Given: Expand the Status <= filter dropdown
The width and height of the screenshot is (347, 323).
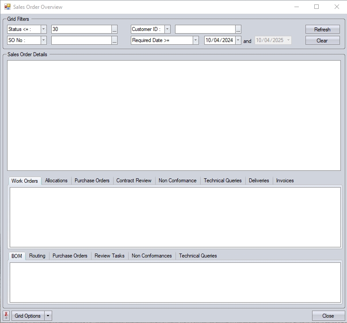Looking at the screenshot, I should click(x=44, y=29).
